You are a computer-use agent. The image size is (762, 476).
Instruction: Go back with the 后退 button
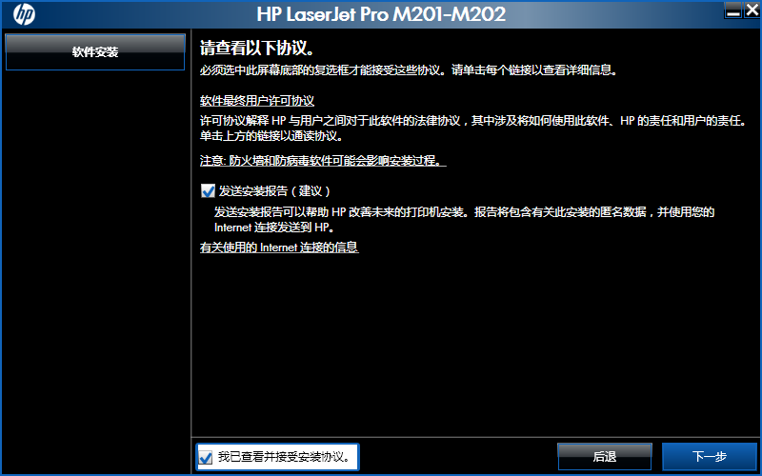[605, 457]
